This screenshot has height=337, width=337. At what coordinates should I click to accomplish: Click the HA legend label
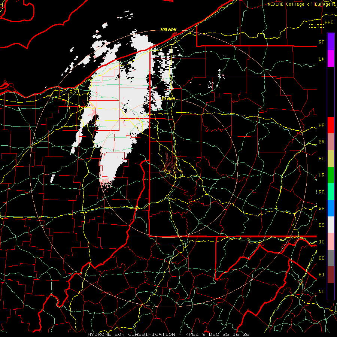321,125
